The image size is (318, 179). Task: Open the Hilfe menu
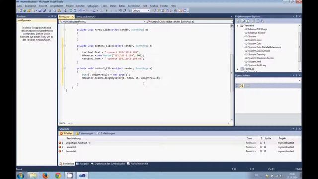coord(173,6)
